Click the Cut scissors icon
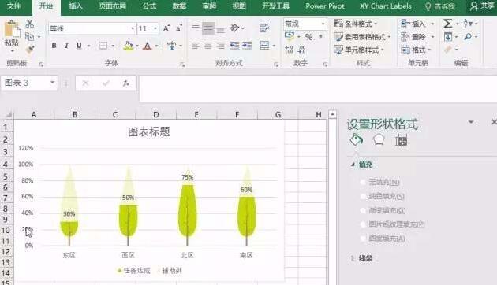Viewport: 497px width, 285px height. (x=30, y=24)
